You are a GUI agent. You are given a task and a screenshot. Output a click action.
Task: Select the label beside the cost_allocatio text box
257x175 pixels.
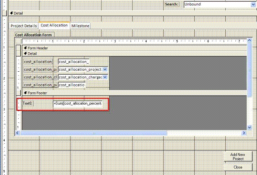[40, 85]
